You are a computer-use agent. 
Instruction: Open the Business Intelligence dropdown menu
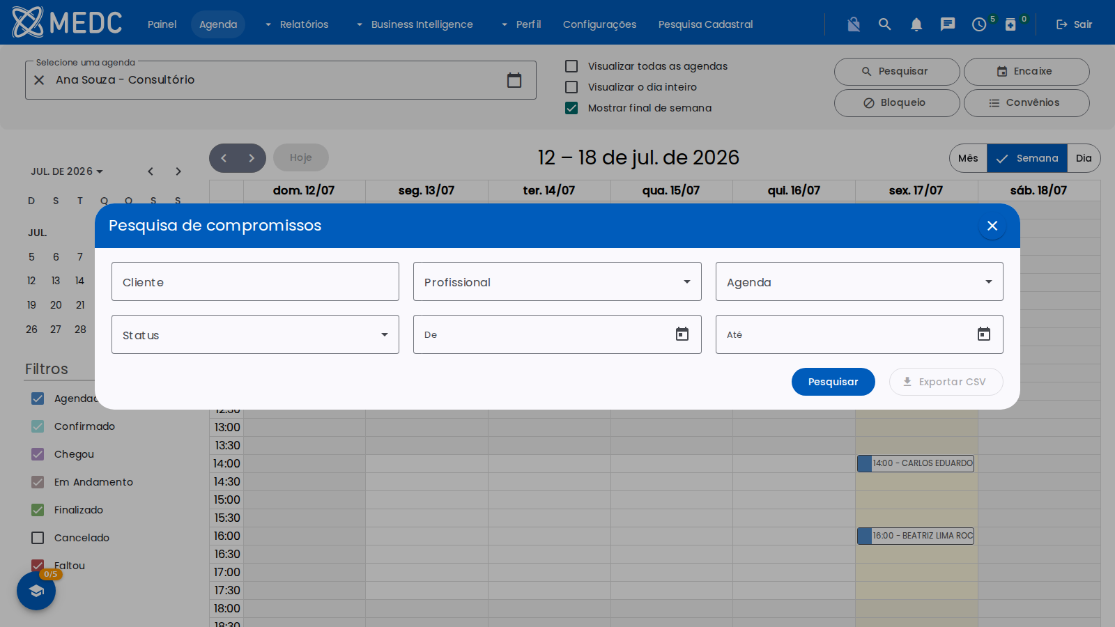[415, 24]
